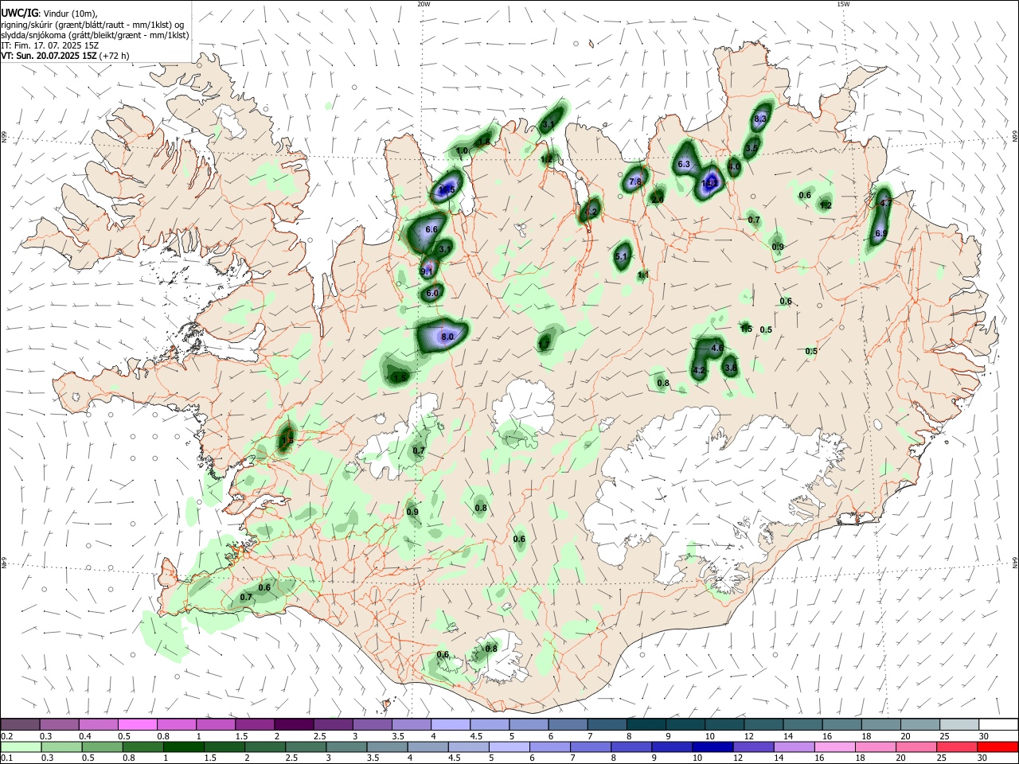This screenshot has width=1019, height=764.
Task: Click the 14.1 precipitation value on the map
Action: pyautogui.click(x=709, y=183)
